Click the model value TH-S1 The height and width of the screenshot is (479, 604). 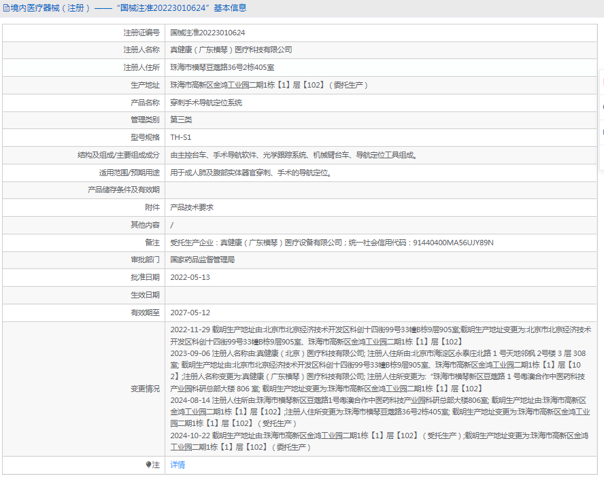point(181,137)
